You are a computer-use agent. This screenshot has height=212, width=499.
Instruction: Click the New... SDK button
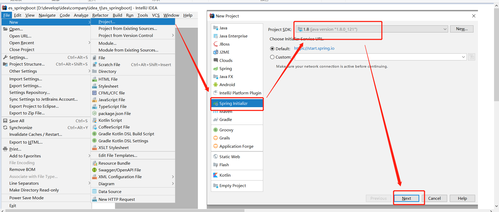[x=462, y=29]
